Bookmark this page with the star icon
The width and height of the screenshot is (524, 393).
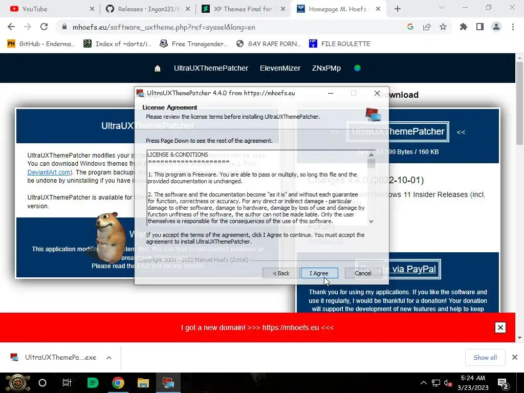443,27
